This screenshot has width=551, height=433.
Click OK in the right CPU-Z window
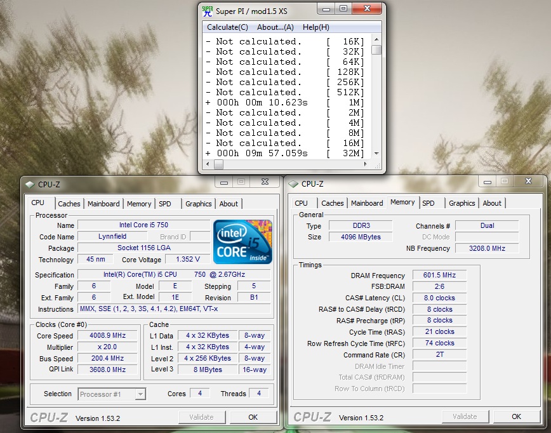tap(516, 416)
